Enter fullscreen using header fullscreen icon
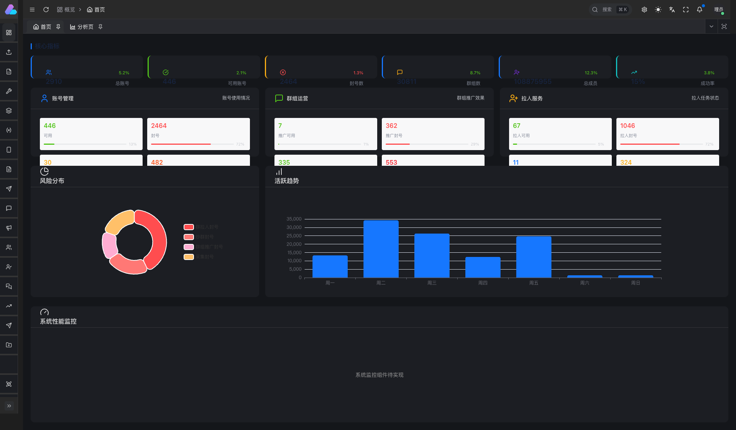Image resolution: width=736 pixels, height=430 pixels. 686,10
